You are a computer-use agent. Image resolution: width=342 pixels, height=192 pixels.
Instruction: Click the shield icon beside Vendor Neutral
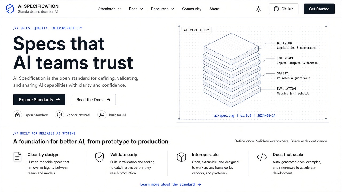coord(59,115)
